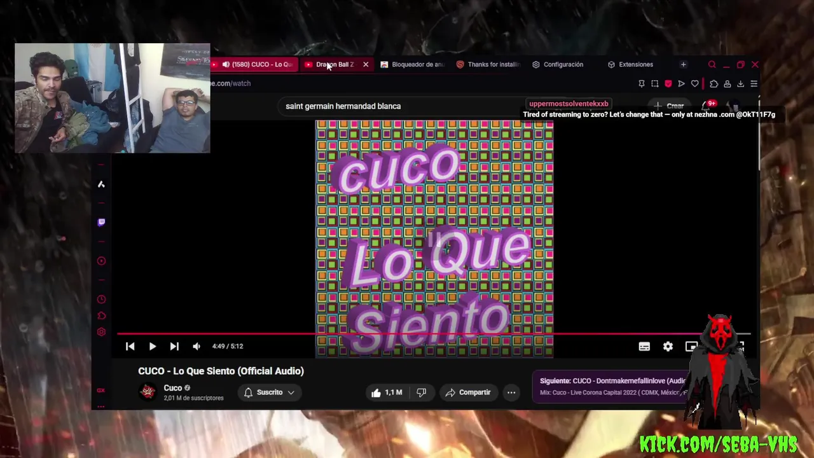Open the Cuco channel name link
The image size is (814, 458).
[173, 388]
